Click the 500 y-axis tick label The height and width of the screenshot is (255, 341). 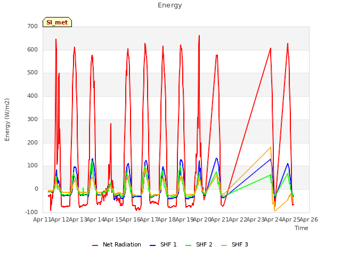[33, 73]
